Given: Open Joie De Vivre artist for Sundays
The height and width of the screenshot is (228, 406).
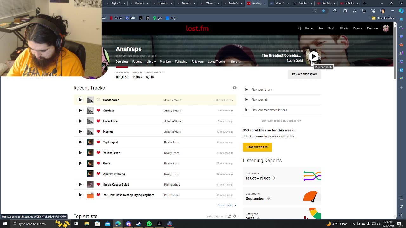Looking at the screenshot, I should [173, 111].
